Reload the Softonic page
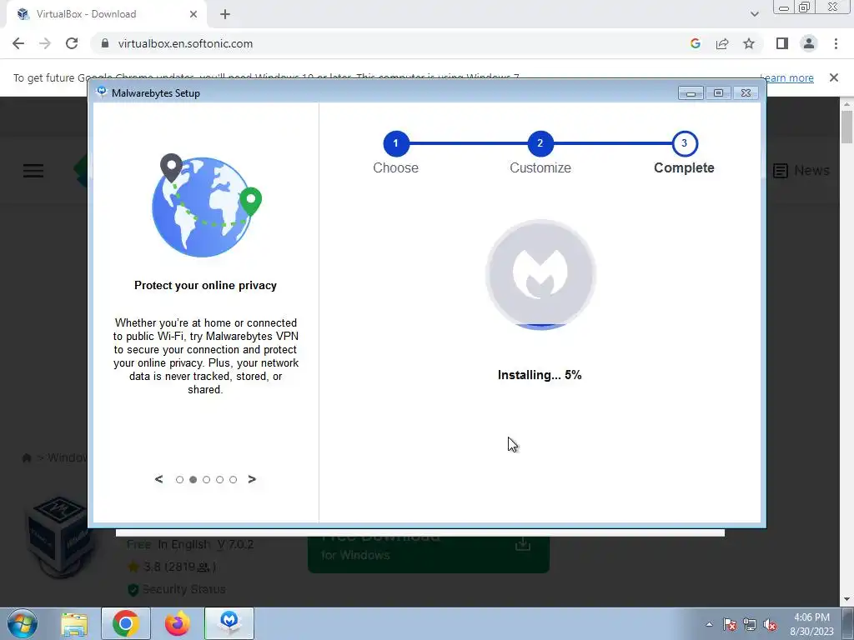Viewport: 854px width, 640px height. [72, 43]
